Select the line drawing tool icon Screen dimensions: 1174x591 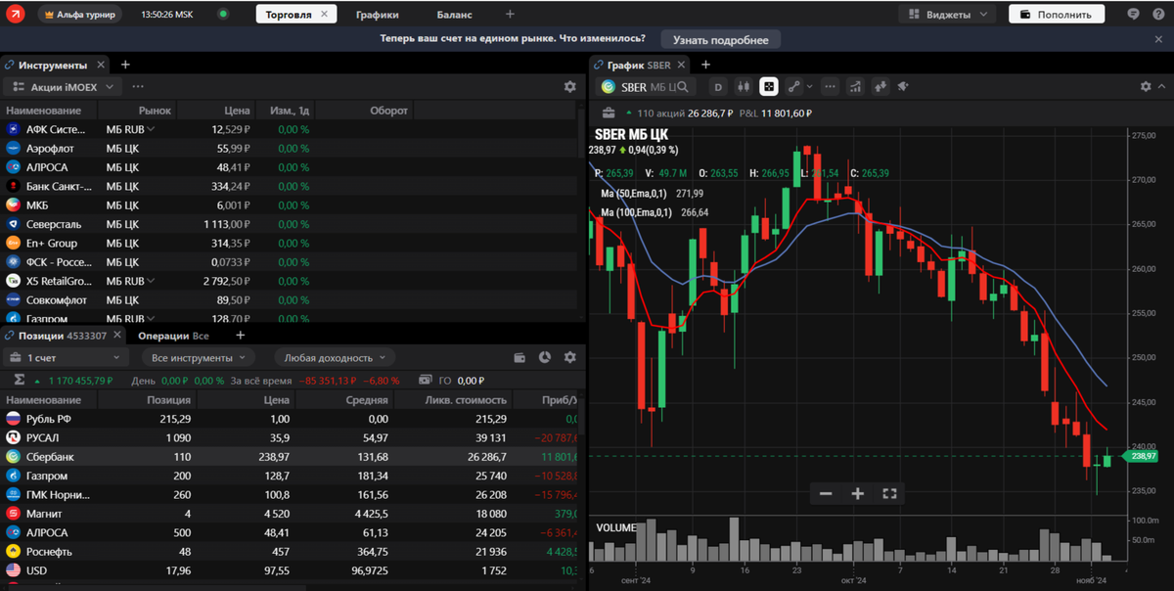tap(794, 87)
